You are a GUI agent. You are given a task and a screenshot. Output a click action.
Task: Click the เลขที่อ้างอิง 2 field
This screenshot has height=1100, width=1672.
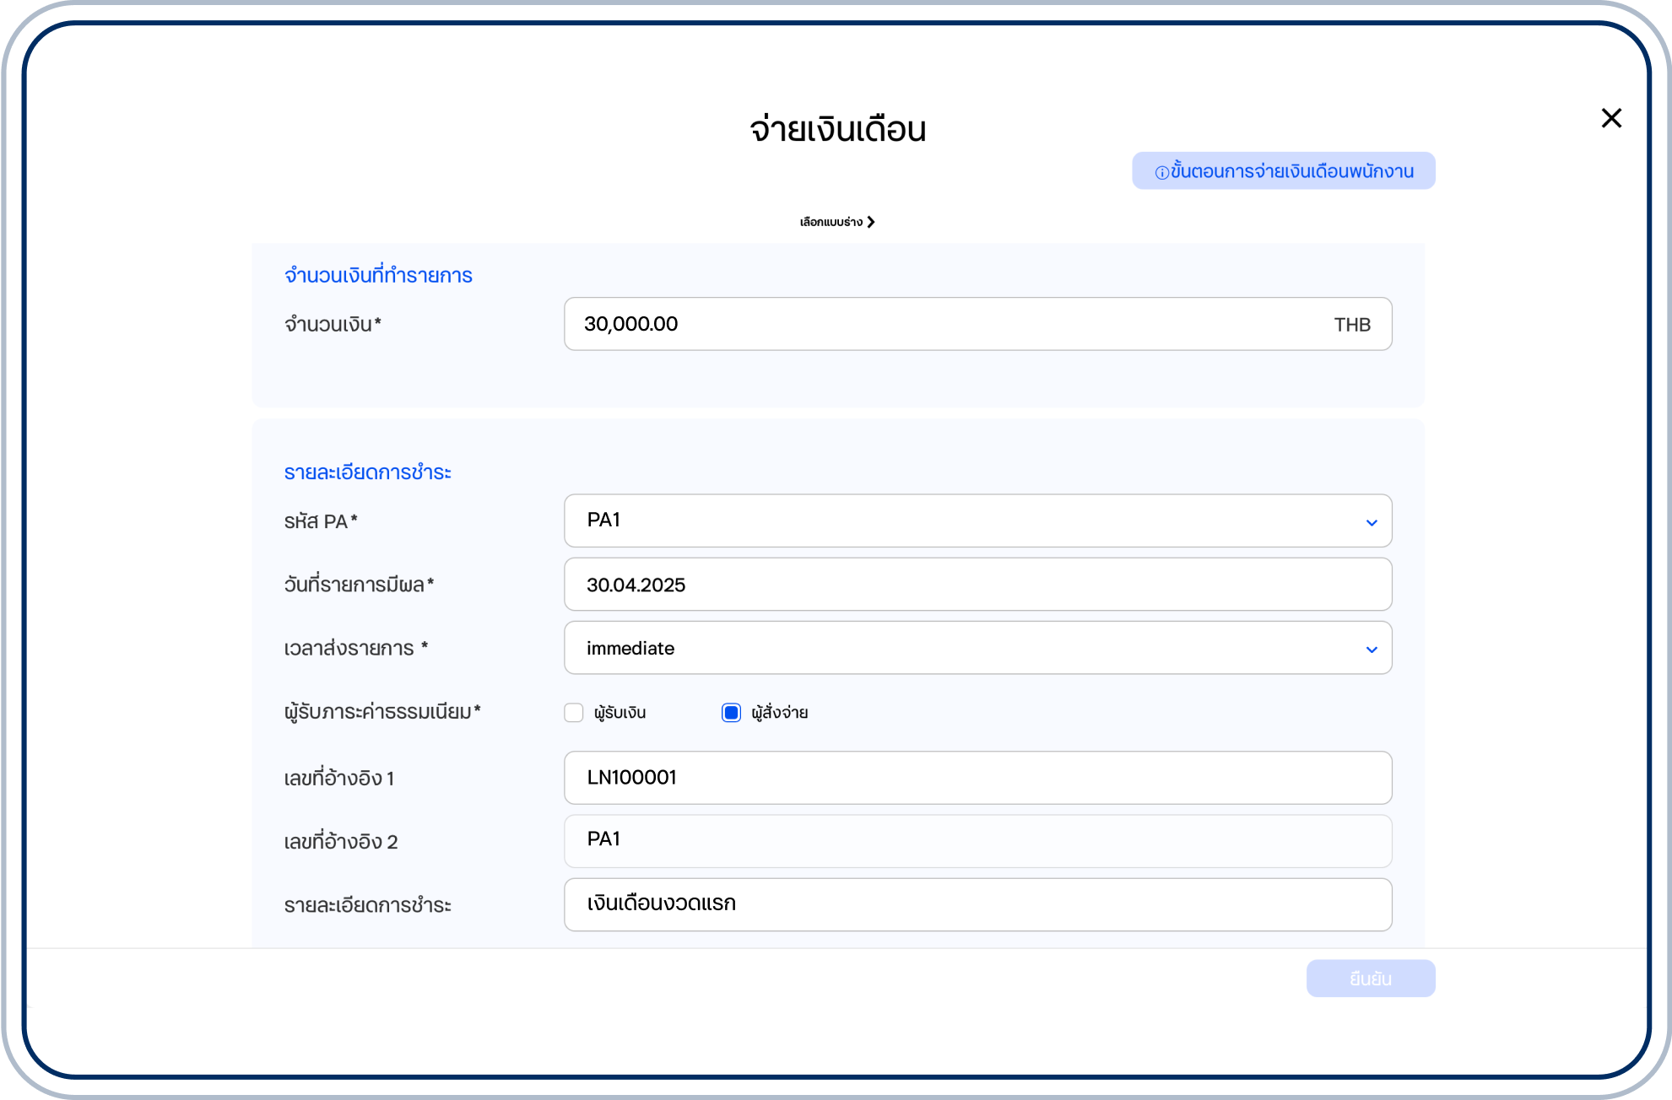click(x=977, y=841)
